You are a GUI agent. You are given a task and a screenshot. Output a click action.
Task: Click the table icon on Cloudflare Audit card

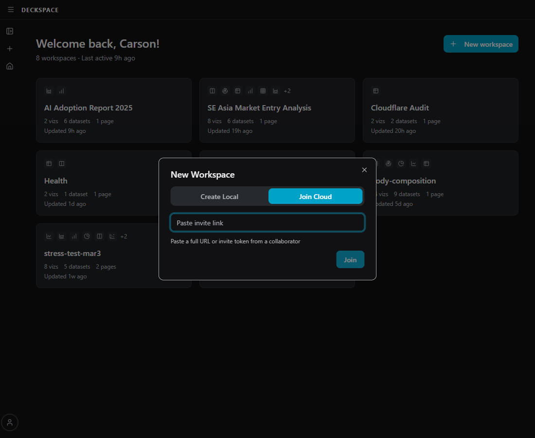coord(375,91)
